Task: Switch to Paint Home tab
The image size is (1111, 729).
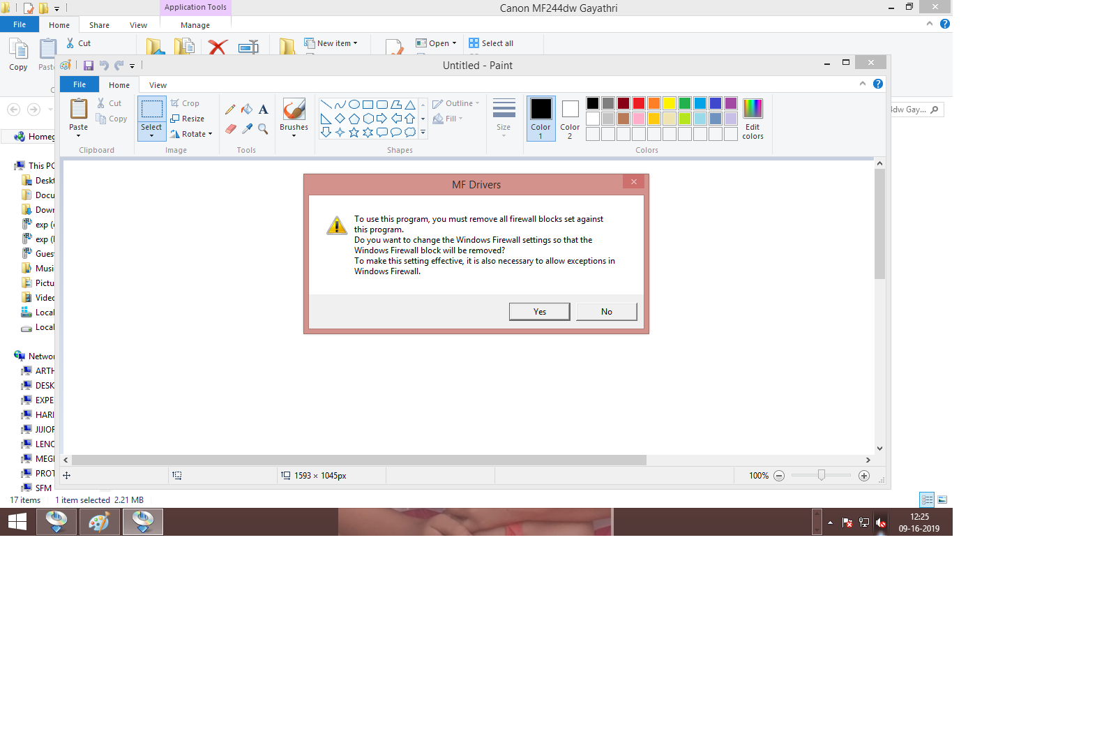Action: pyautogui.click(x=119, y=85)
